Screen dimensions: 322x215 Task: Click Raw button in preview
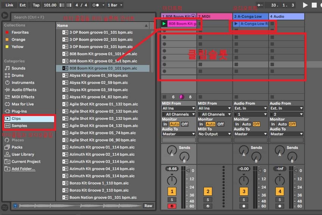click(148, 206)
